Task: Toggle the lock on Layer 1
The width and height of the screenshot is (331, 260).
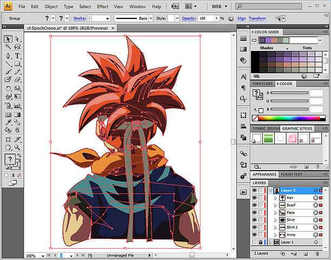Action: (x=261, y=242)
